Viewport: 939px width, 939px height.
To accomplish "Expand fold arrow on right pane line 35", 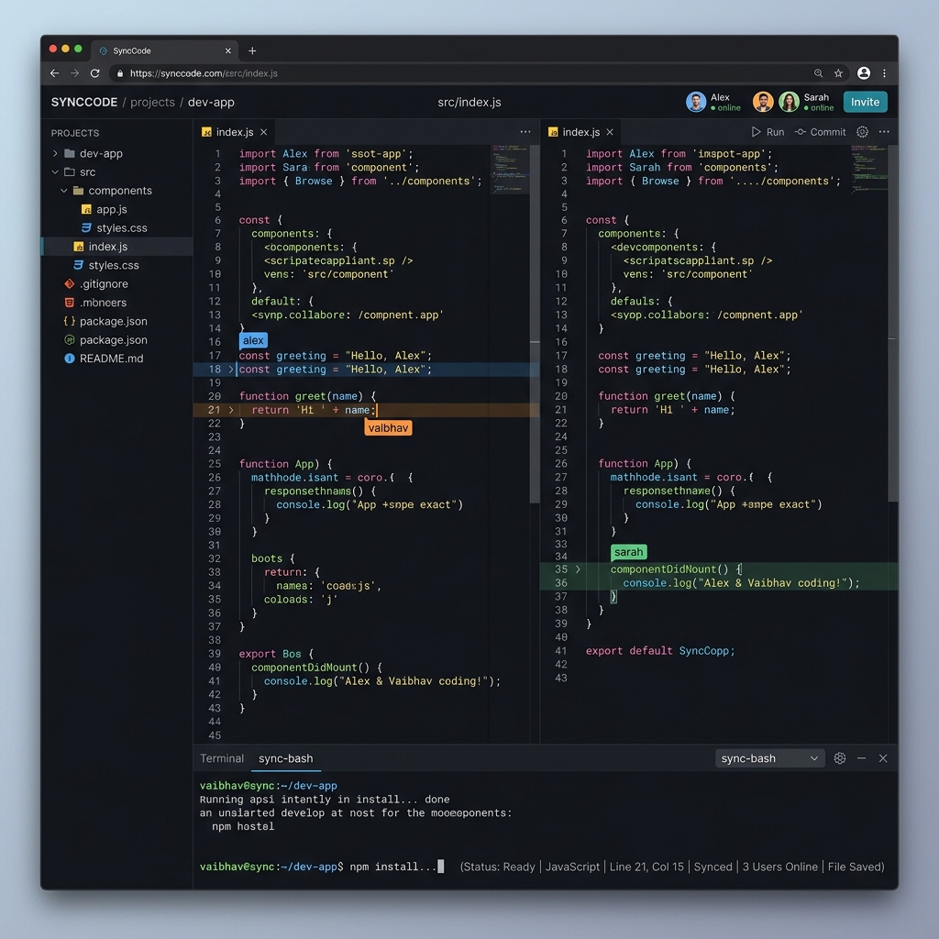I will coord(578,569).
